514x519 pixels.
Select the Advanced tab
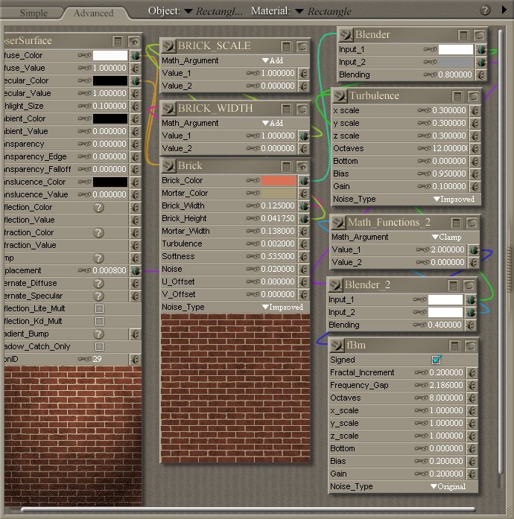point(93,13)
